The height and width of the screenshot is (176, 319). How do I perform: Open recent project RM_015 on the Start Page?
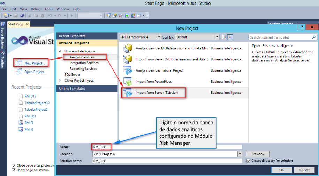30,96
